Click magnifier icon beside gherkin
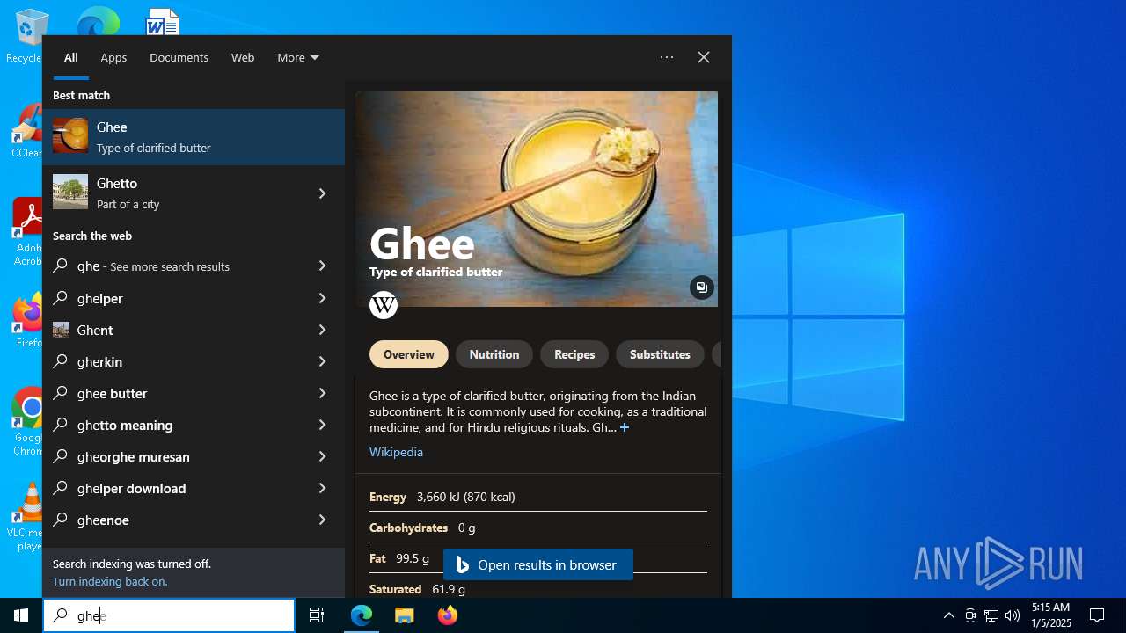The height and width of the screenshot is (633, 1126). coord(61,361)
